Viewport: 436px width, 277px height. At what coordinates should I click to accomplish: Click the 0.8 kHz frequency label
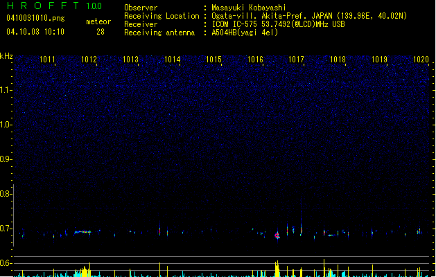(6, 194)
